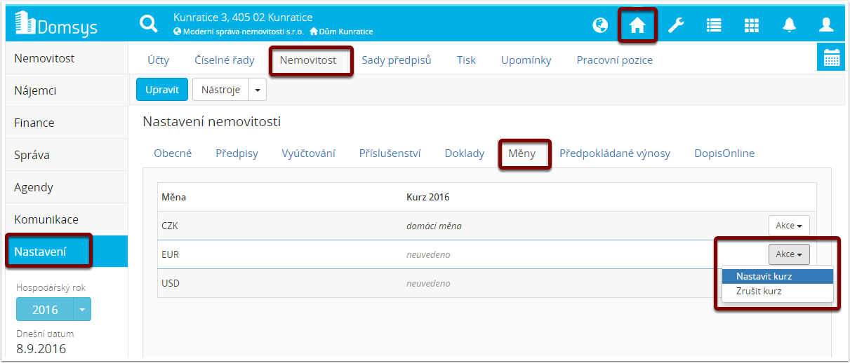The image size is (850, 363).
Task: Switch to Obecné subtab
Action: coord(173,153)
